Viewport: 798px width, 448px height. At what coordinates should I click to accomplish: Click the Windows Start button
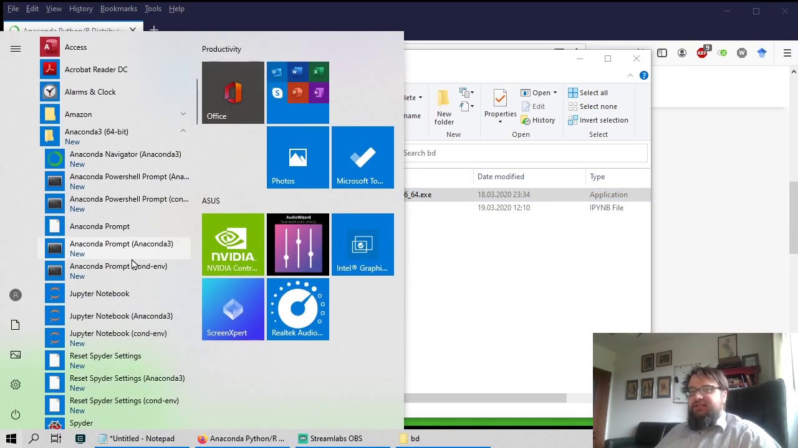pos(11,439)
